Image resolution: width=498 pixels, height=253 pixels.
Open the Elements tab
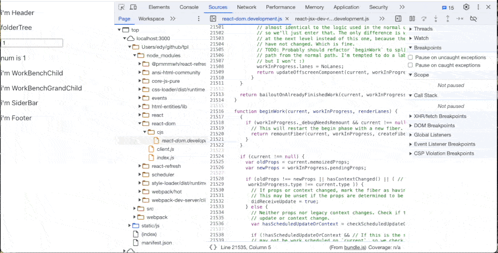tap(159, 7)
